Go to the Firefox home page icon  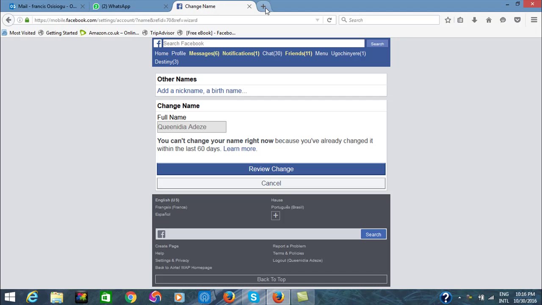[x=489, y=20]
